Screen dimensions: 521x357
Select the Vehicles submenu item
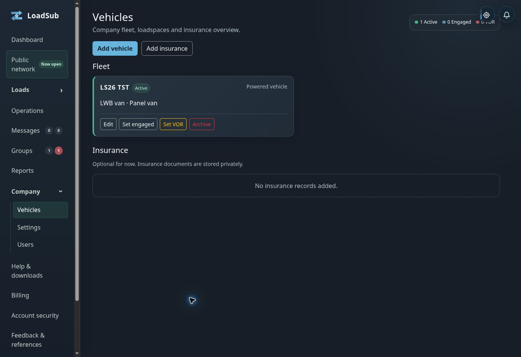(41, 210)
